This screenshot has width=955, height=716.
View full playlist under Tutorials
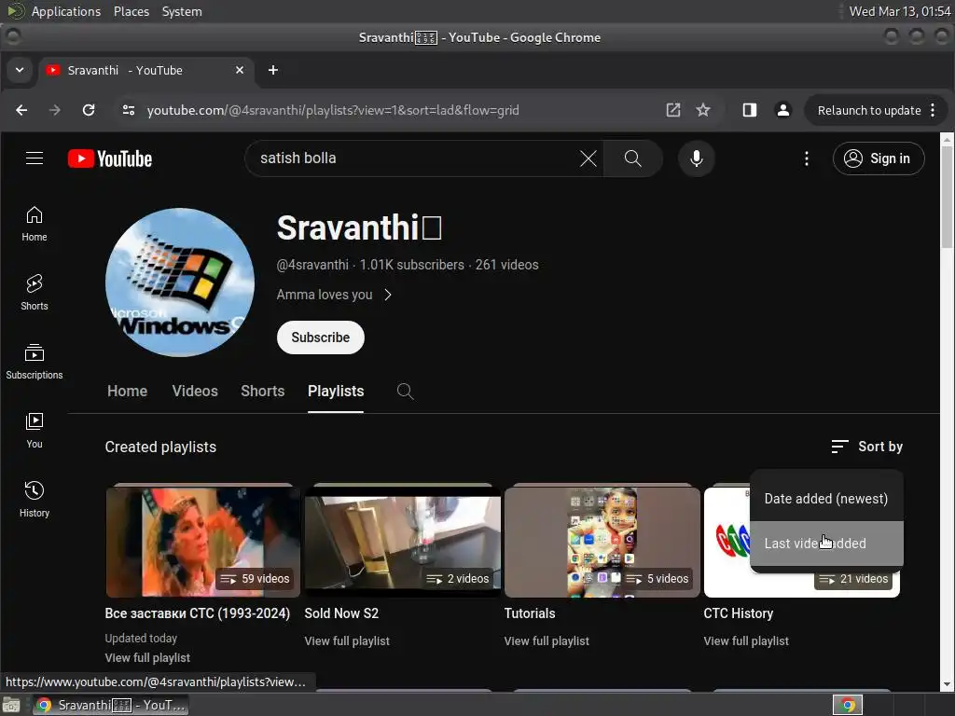click(547, 640)
